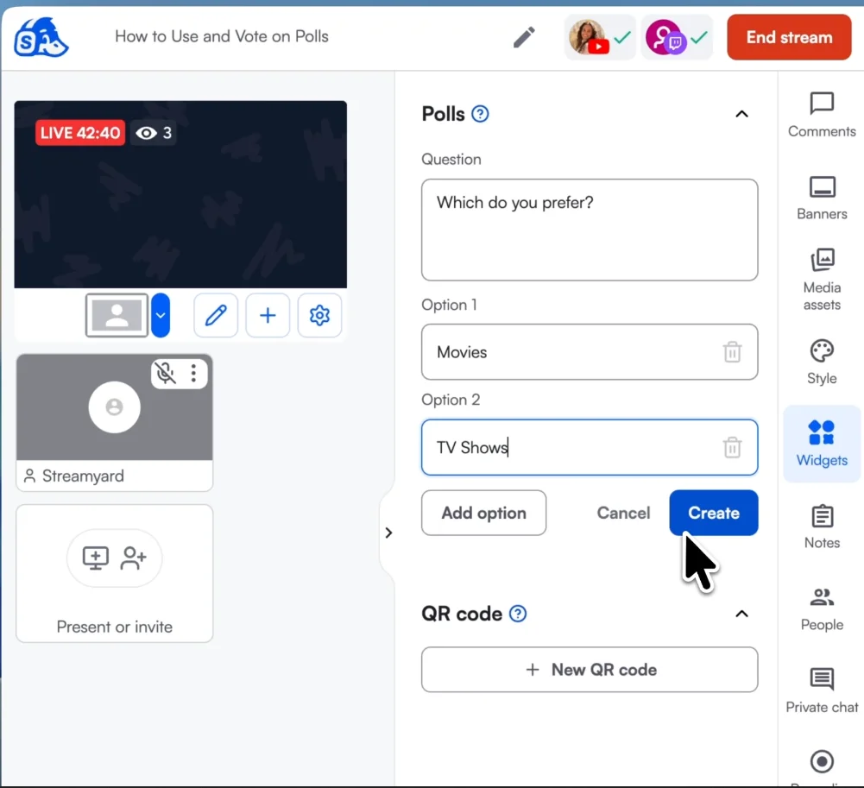Screen dimensions: 864x788
Task: Open the Media assets tab
Action: point(822,280)
